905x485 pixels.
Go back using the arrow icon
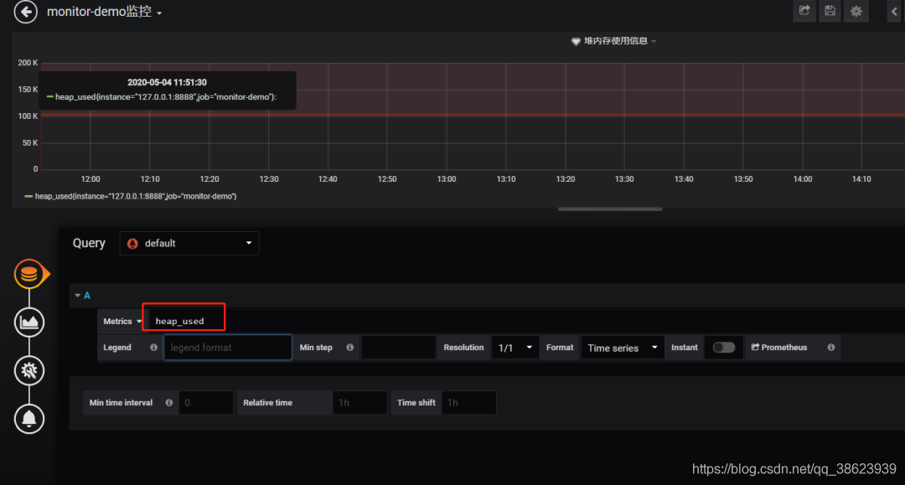25,12
